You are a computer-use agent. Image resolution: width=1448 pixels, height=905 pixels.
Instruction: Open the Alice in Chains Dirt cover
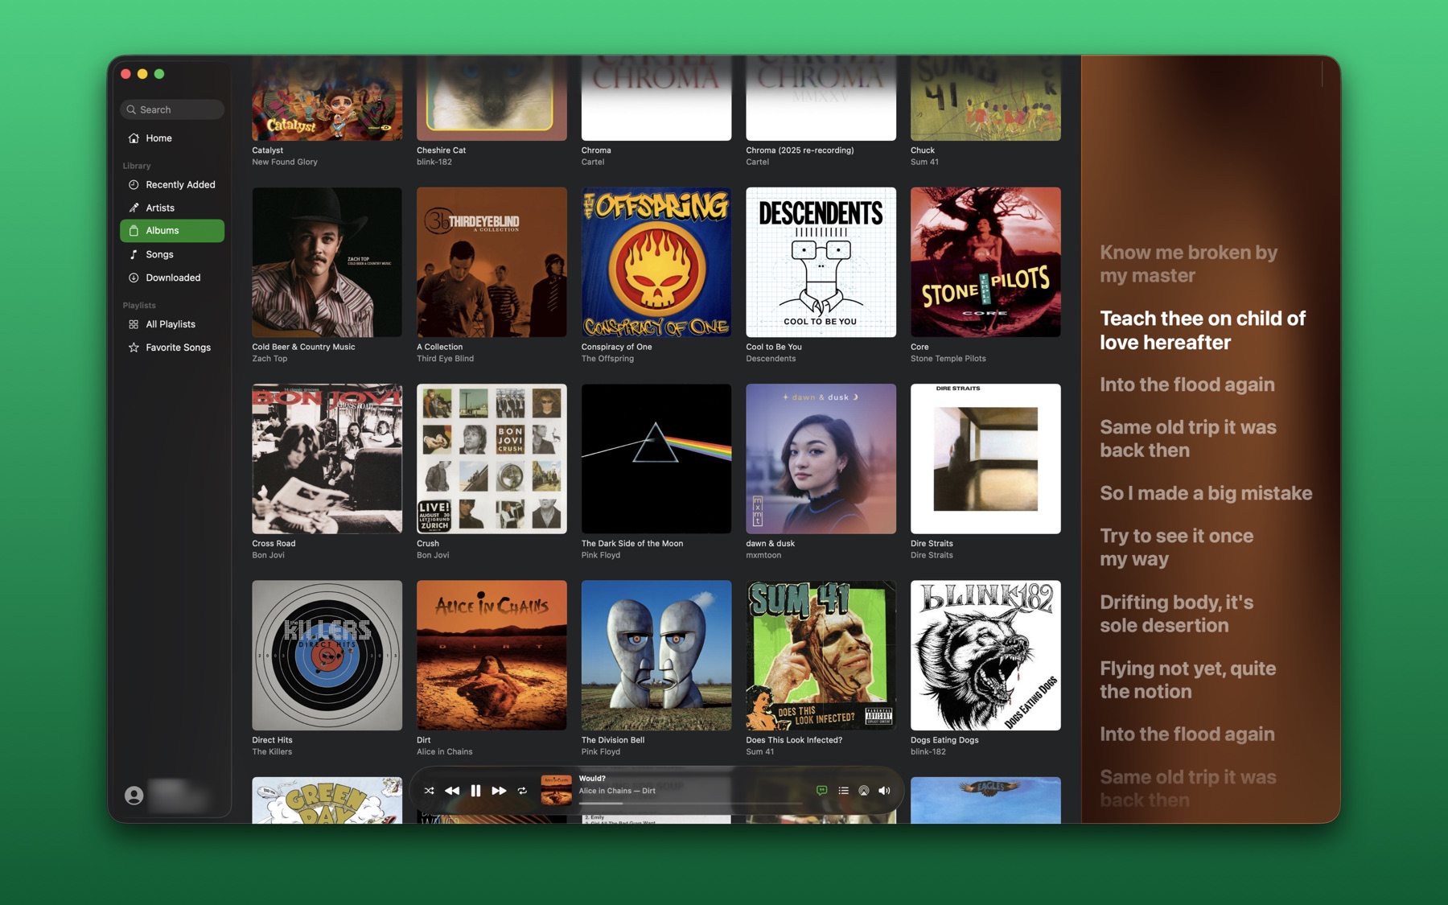coord(492,656)
